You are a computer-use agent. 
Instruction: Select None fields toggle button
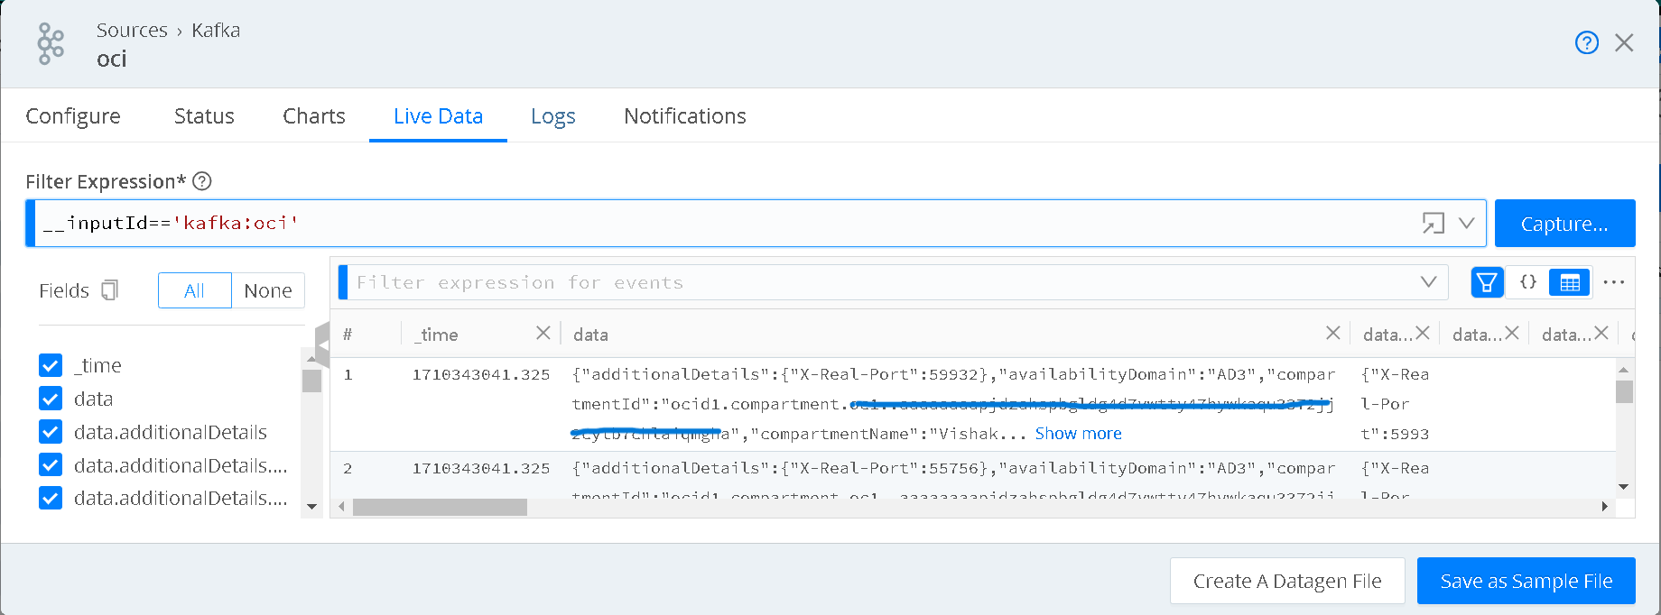[268, 290]
